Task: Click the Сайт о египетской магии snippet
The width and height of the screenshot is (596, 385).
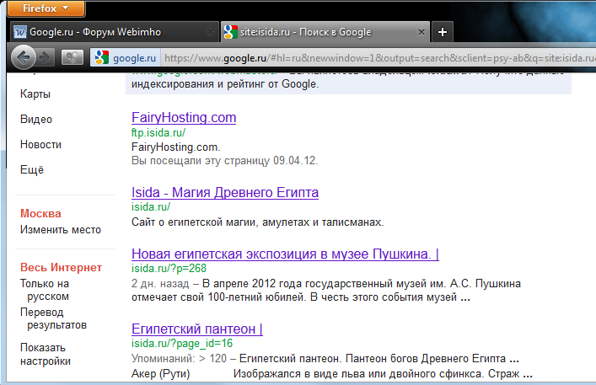Action: click(x=258, y=222)
